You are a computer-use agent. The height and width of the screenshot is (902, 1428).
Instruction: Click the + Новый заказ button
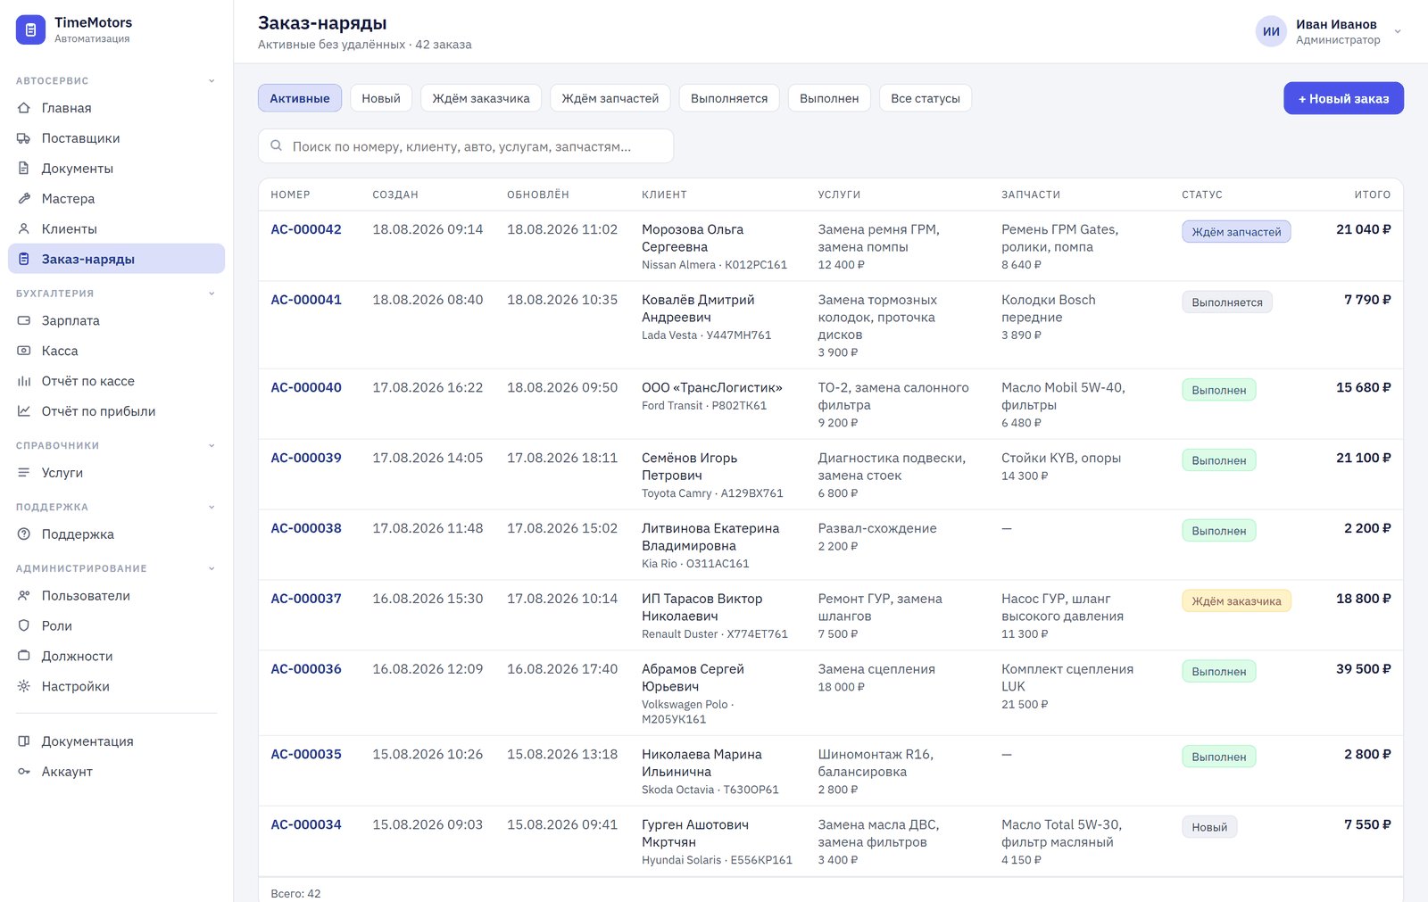tap(1343, 98)
